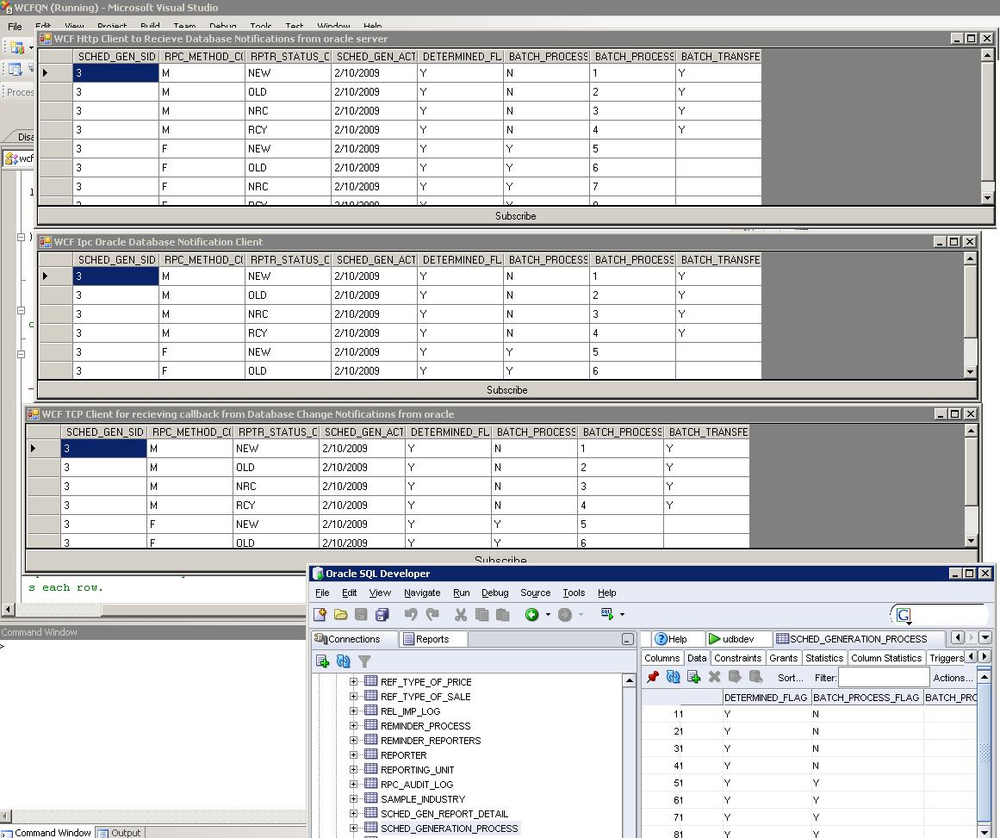Click the green Back navigation arrow
1000x838 pixels.
click(532, 614)
